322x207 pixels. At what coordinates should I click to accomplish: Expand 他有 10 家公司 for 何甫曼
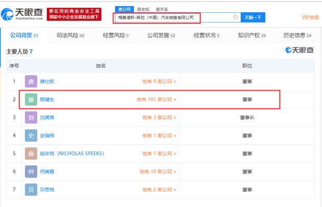158,171
